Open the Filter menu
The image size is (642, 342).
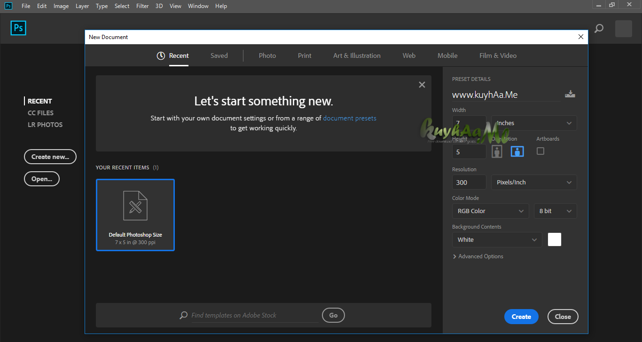(x=142, y=6)
